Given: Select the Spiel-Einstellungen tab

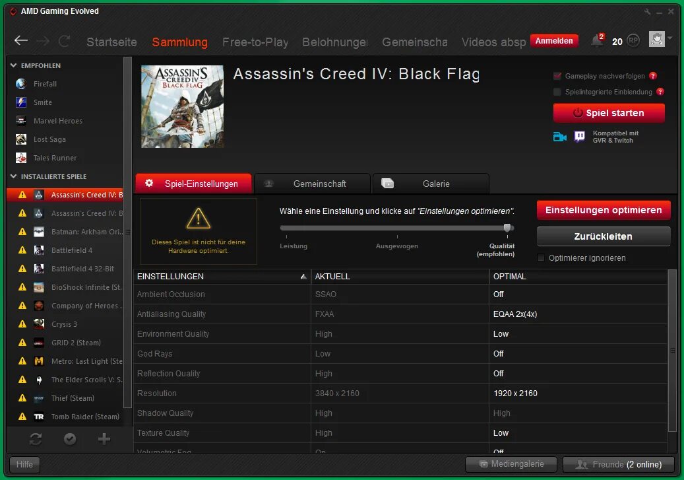Looking at the screenshot, I should [194, 184].
